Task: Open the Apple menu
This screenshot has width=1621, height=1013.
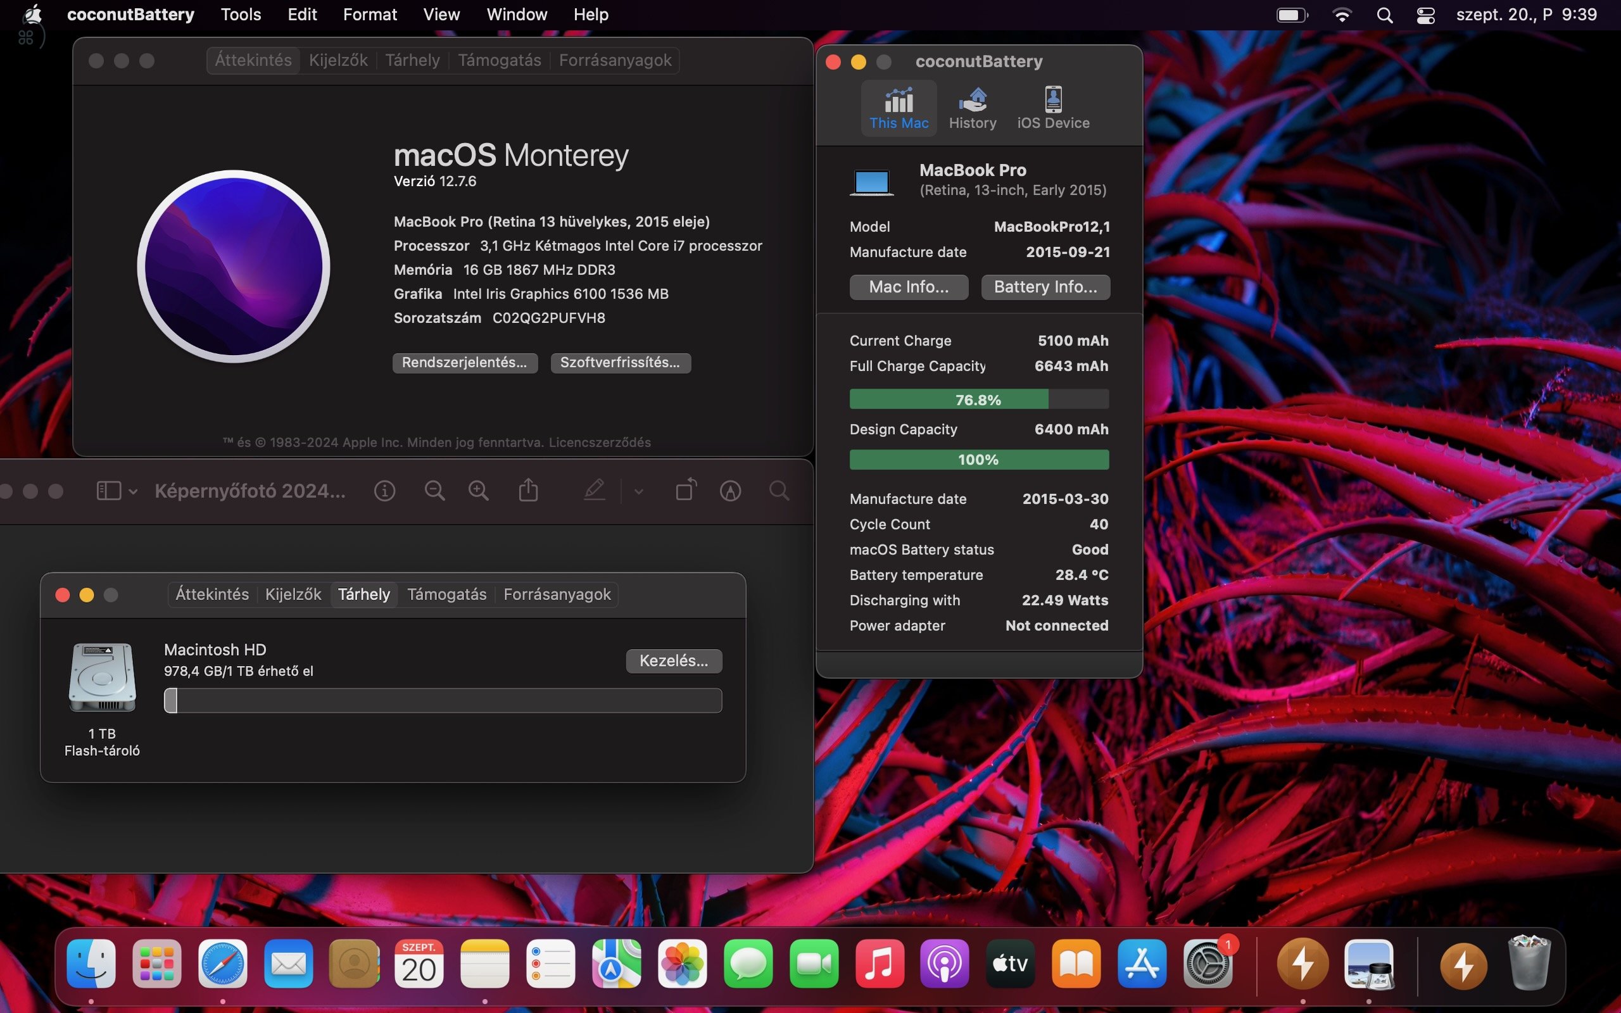Action: tap(32, 14)
